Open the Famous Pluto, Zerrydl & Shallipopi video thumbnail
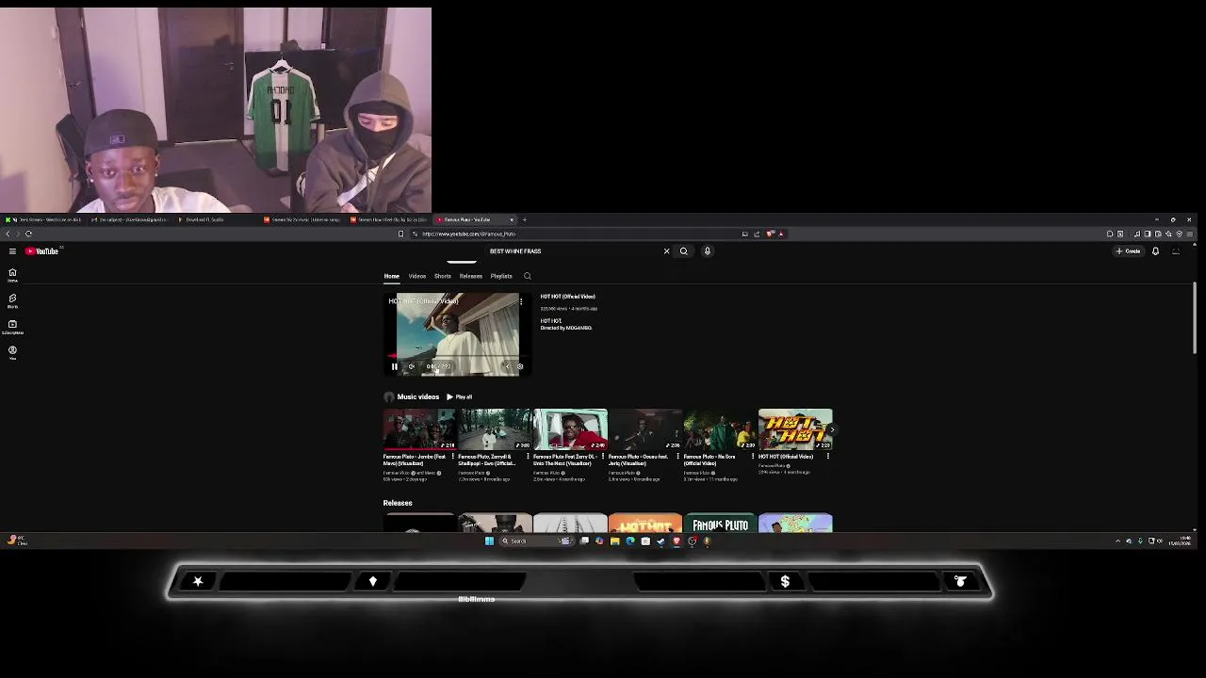Viewport: 1206px width, 678px height. tap(495, 429)
